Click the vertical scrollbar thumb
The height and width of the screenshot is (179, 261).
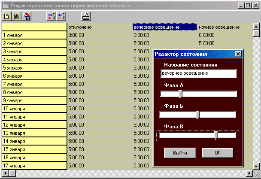(x=256, y=33)
